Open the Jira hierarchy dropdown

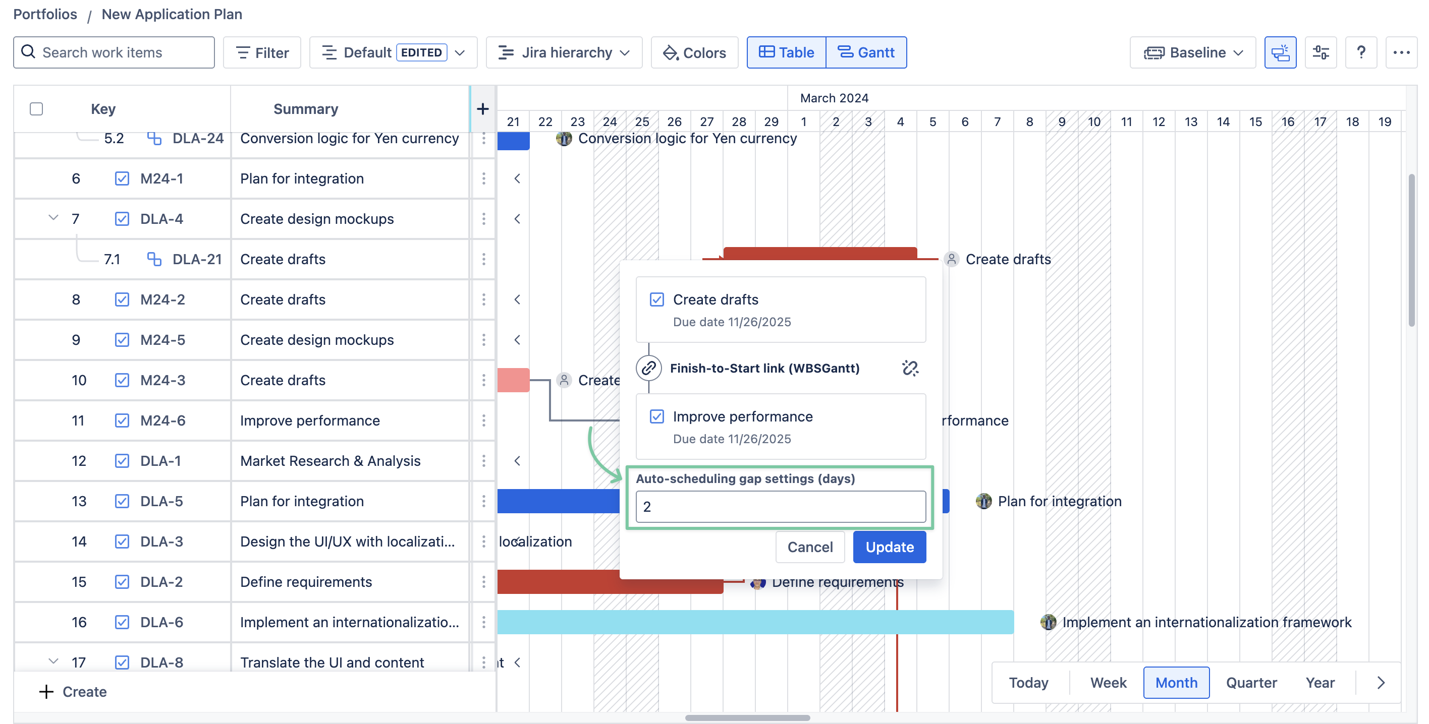click(x=564, y=52)
